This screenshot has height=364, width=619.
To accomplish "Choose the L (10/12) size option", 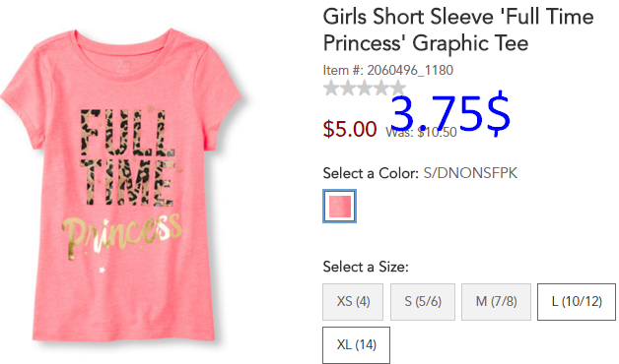I will [577, 302].
